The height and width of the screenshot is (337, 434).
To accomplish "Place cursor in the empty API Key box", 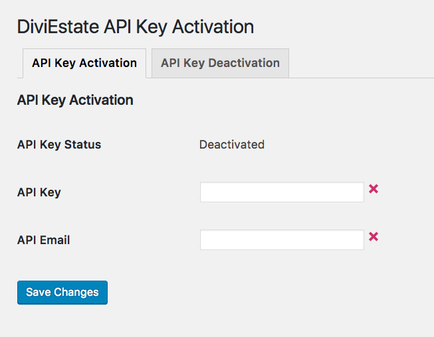I will pos(282,192).
